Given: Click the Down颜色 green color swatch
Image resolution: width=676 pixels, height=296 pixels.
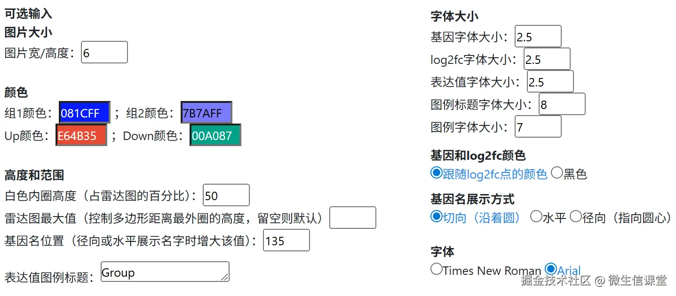Looking at the screenshot, I should coord(215,135).
